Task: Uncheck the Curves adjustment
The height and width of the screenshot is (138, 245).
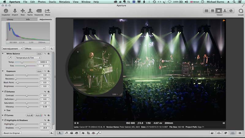Action: [x=5, y=115]
